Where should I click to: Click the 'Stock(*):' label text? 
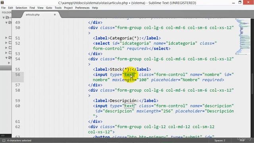tap(121, 70)
